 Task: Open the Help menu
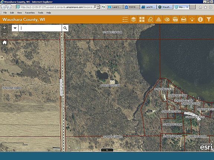click(x=49, y=13)
